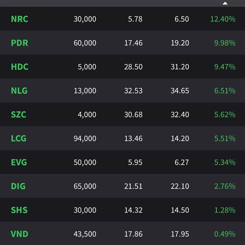Select the PDR stock symbol
Screen dimensions: 245x245
point(20,43)
